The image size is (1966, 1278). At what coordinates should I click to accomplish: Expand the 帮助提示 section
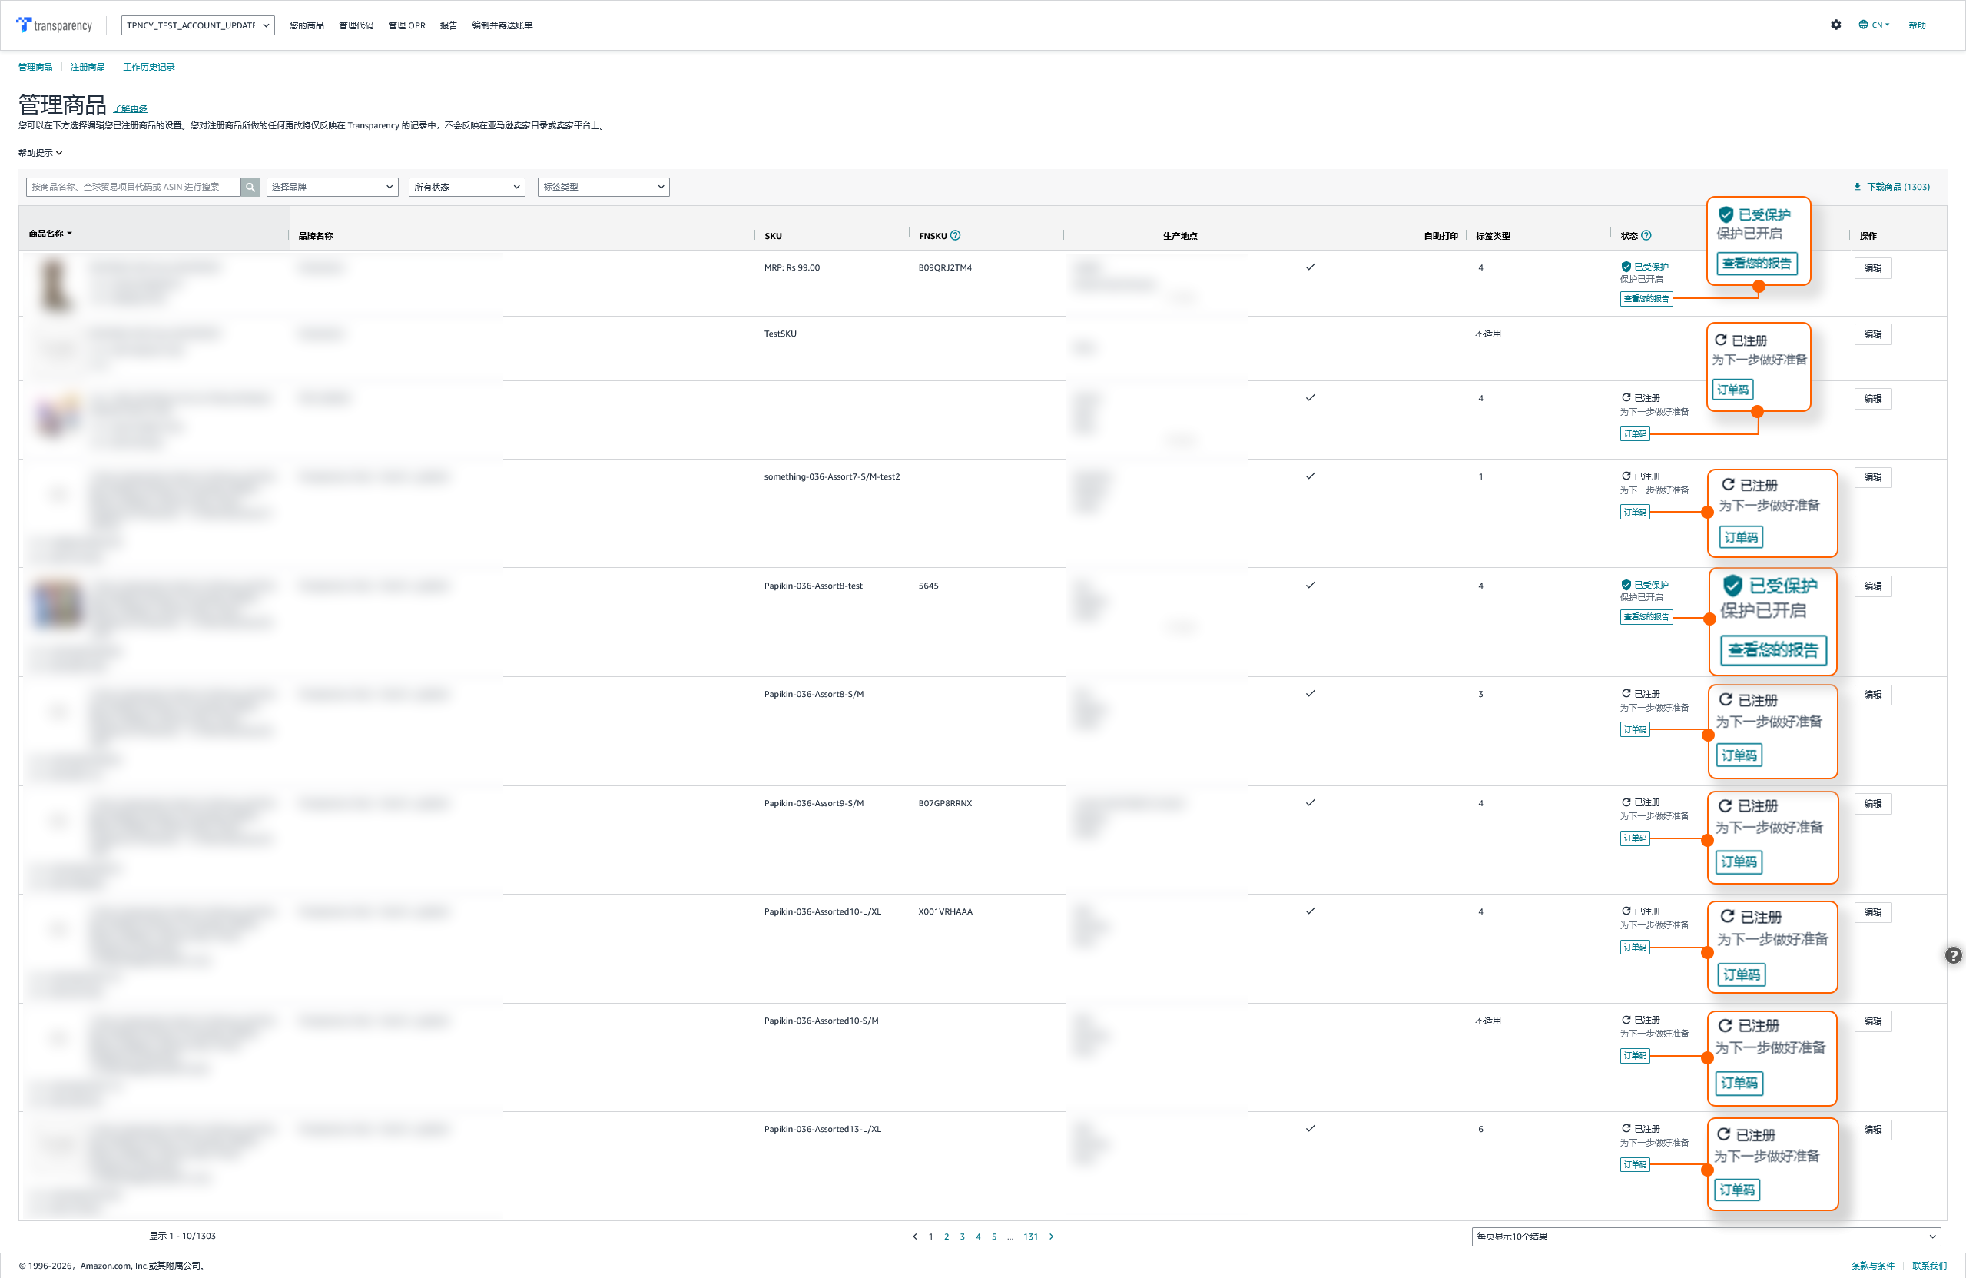(41, 153)
